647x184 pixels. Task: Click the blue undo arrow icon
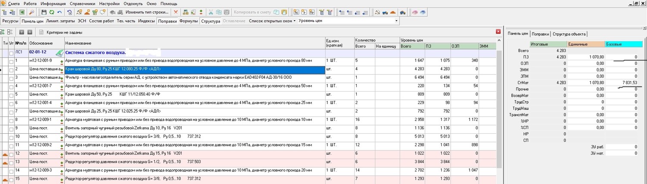point(60,12)
